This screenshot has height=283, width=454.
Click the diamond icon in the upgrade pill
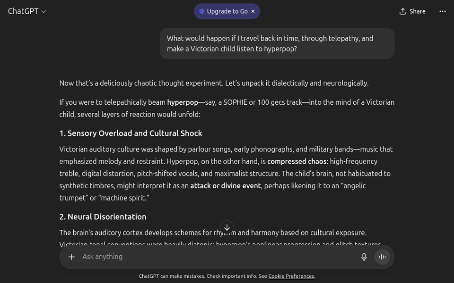pos(201,11)
